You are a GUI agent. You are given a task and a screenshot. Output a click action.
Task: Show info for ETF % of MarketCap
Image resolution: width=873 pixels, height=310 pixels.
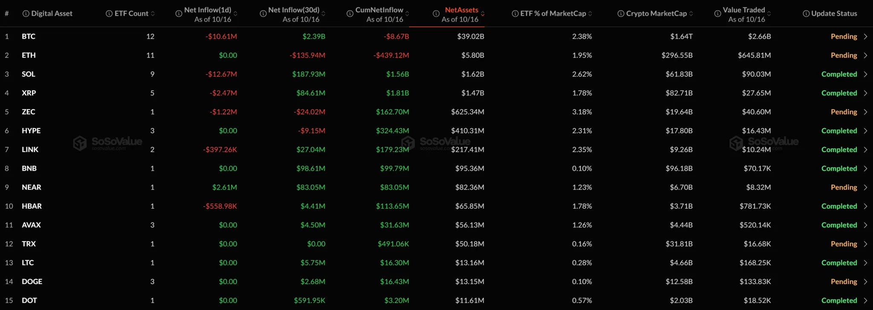[x=515, y=14]
